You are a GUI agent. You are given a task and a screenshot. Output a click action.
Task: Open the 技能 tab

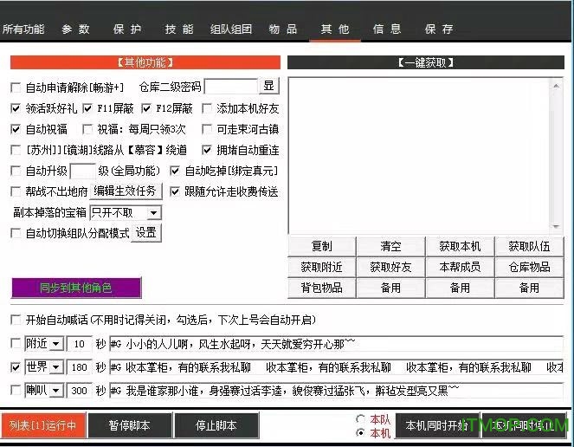(179, 29)
